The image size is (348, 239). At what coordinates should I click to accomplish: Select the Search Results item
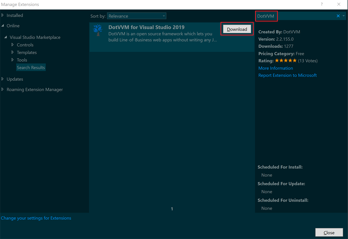[31, 67]
